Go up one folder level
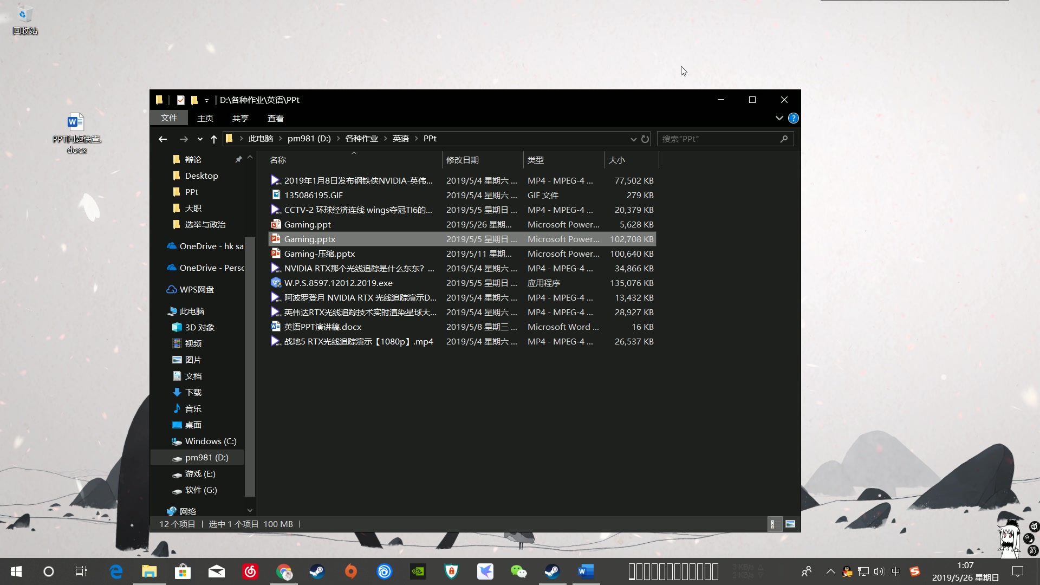 [x=214, y=139]
